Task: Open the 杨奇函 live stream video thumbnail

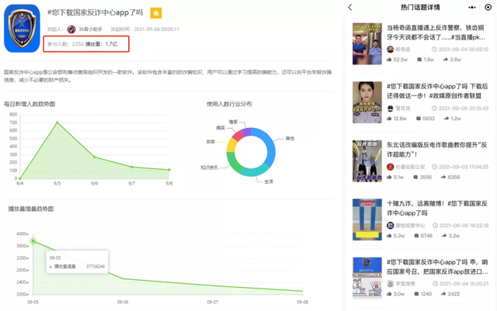Action: click(x=367, y=43)
